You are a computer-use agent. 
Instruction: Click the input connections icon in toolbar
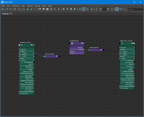[11, 9]
